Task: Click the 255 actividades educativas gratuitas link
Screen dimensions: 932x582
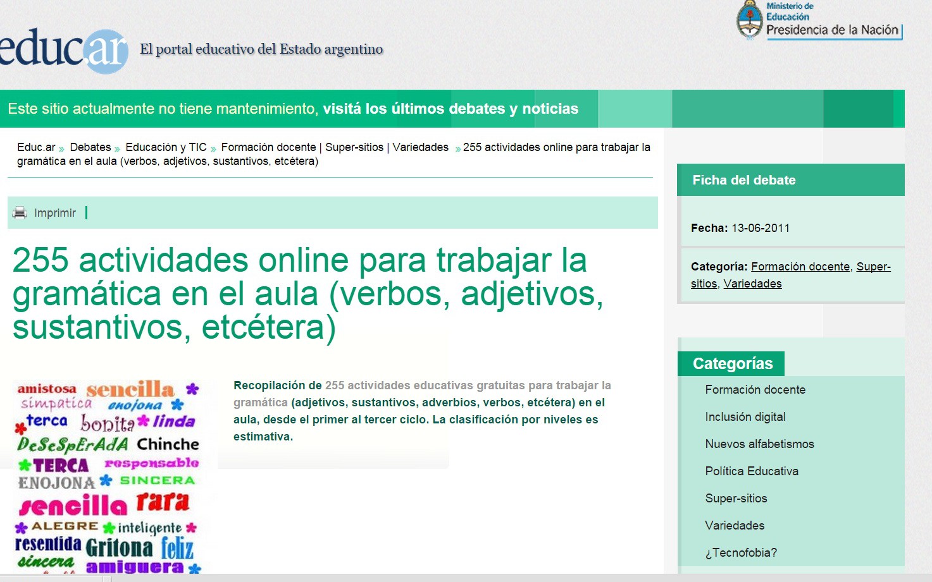Action: coord(467,384)
